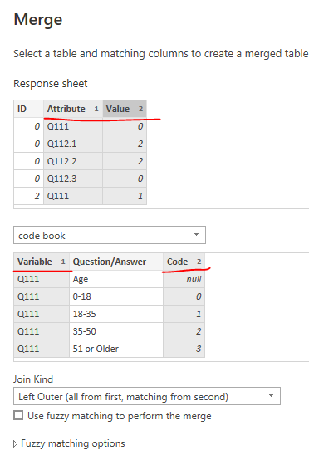309x460 pixels.
Task: Open the code book table dropdown
Action: [x=110, y=235]
